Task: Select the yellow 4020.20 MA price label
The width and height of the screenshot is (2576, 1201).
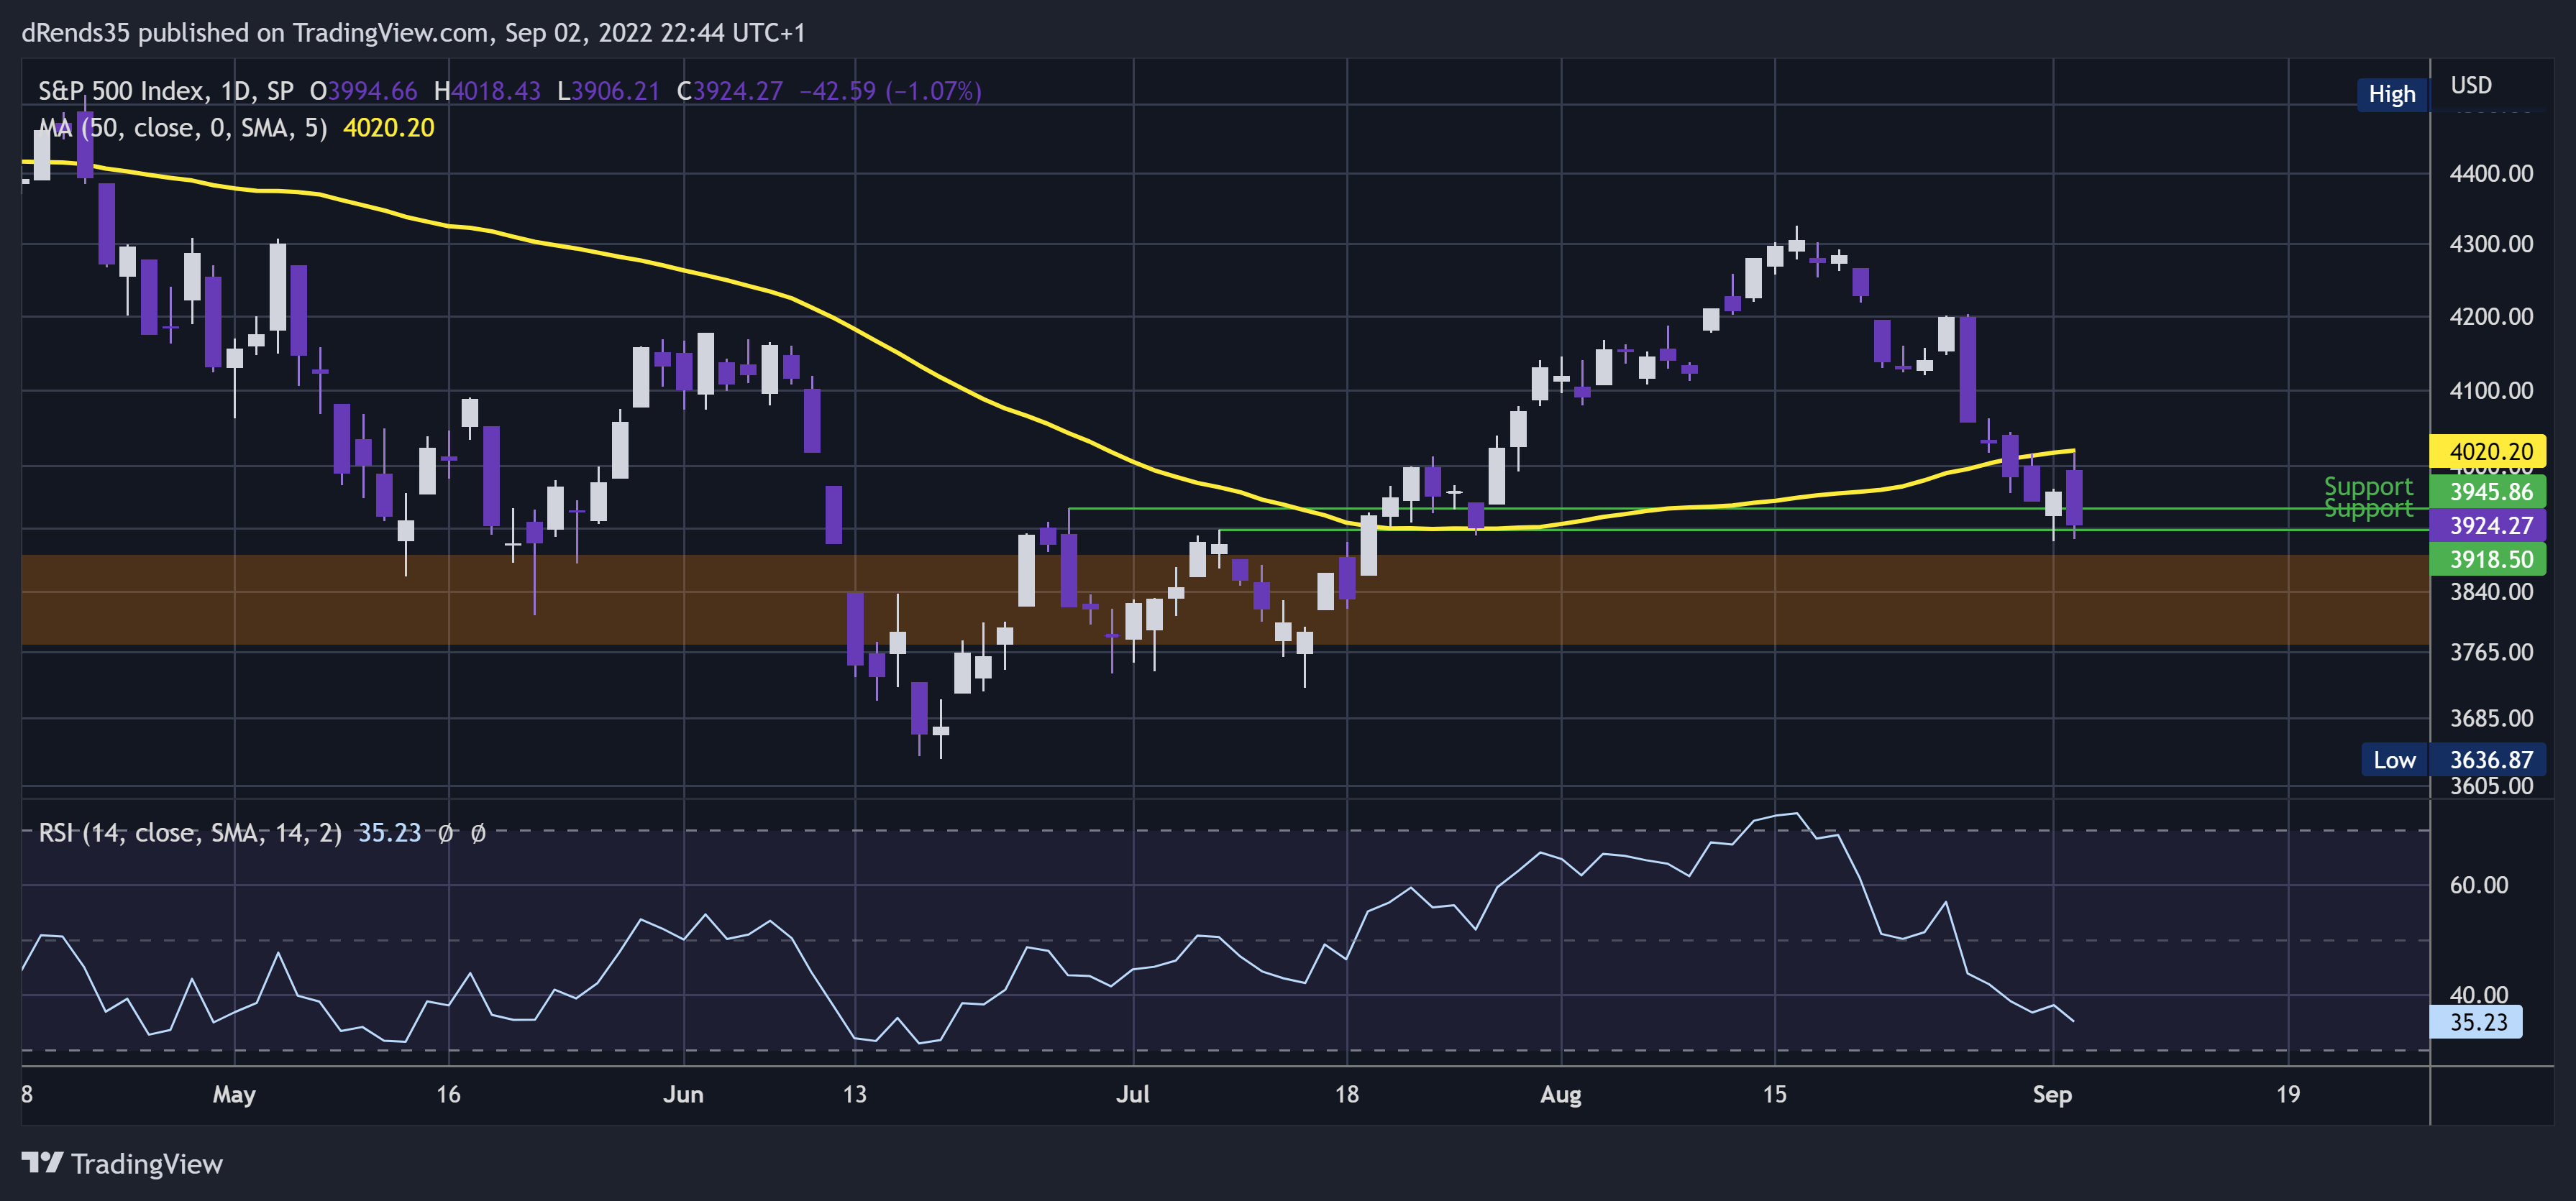Action: coord(2488,451)
